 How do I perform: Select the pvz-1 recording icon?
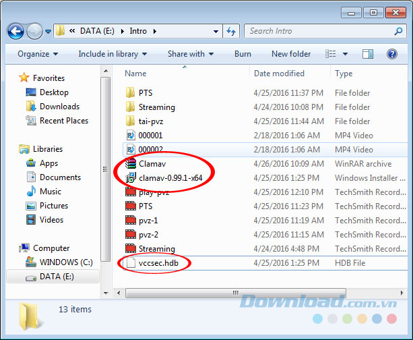point(131,220)
